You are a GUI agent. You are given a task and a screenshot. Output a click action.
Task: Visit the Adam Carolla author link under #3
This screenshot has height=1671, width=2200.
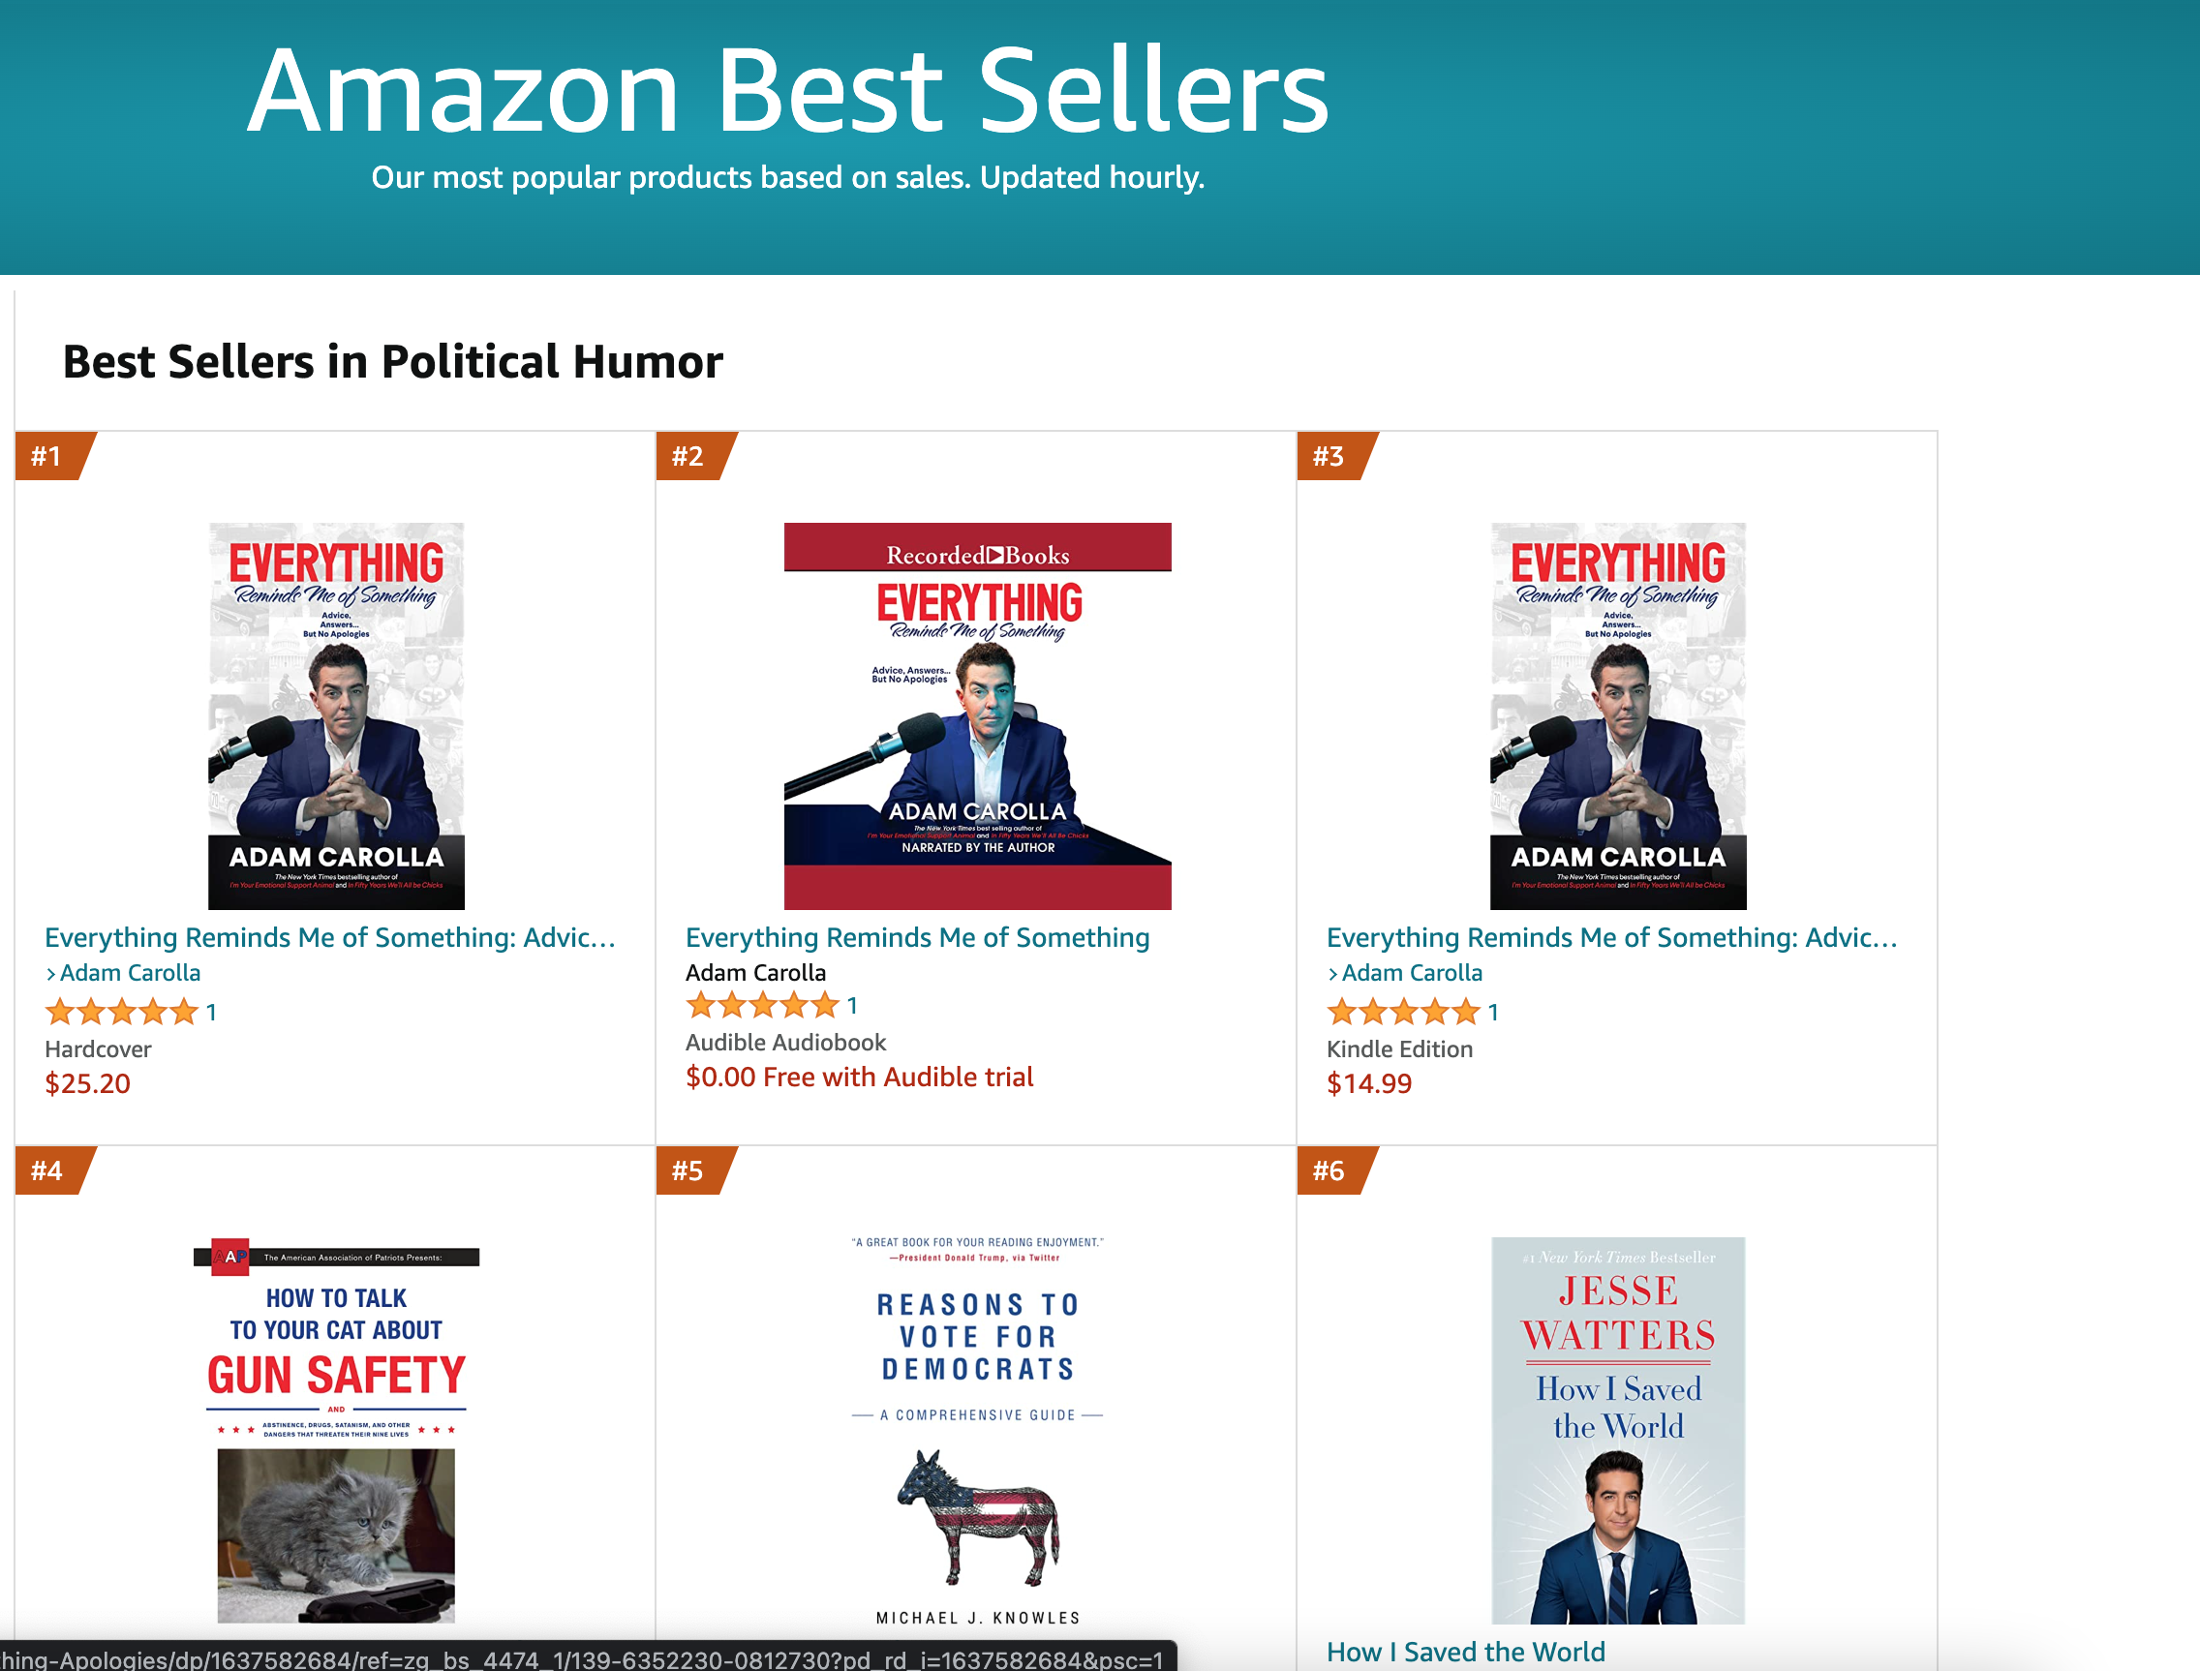[1411, 973]
